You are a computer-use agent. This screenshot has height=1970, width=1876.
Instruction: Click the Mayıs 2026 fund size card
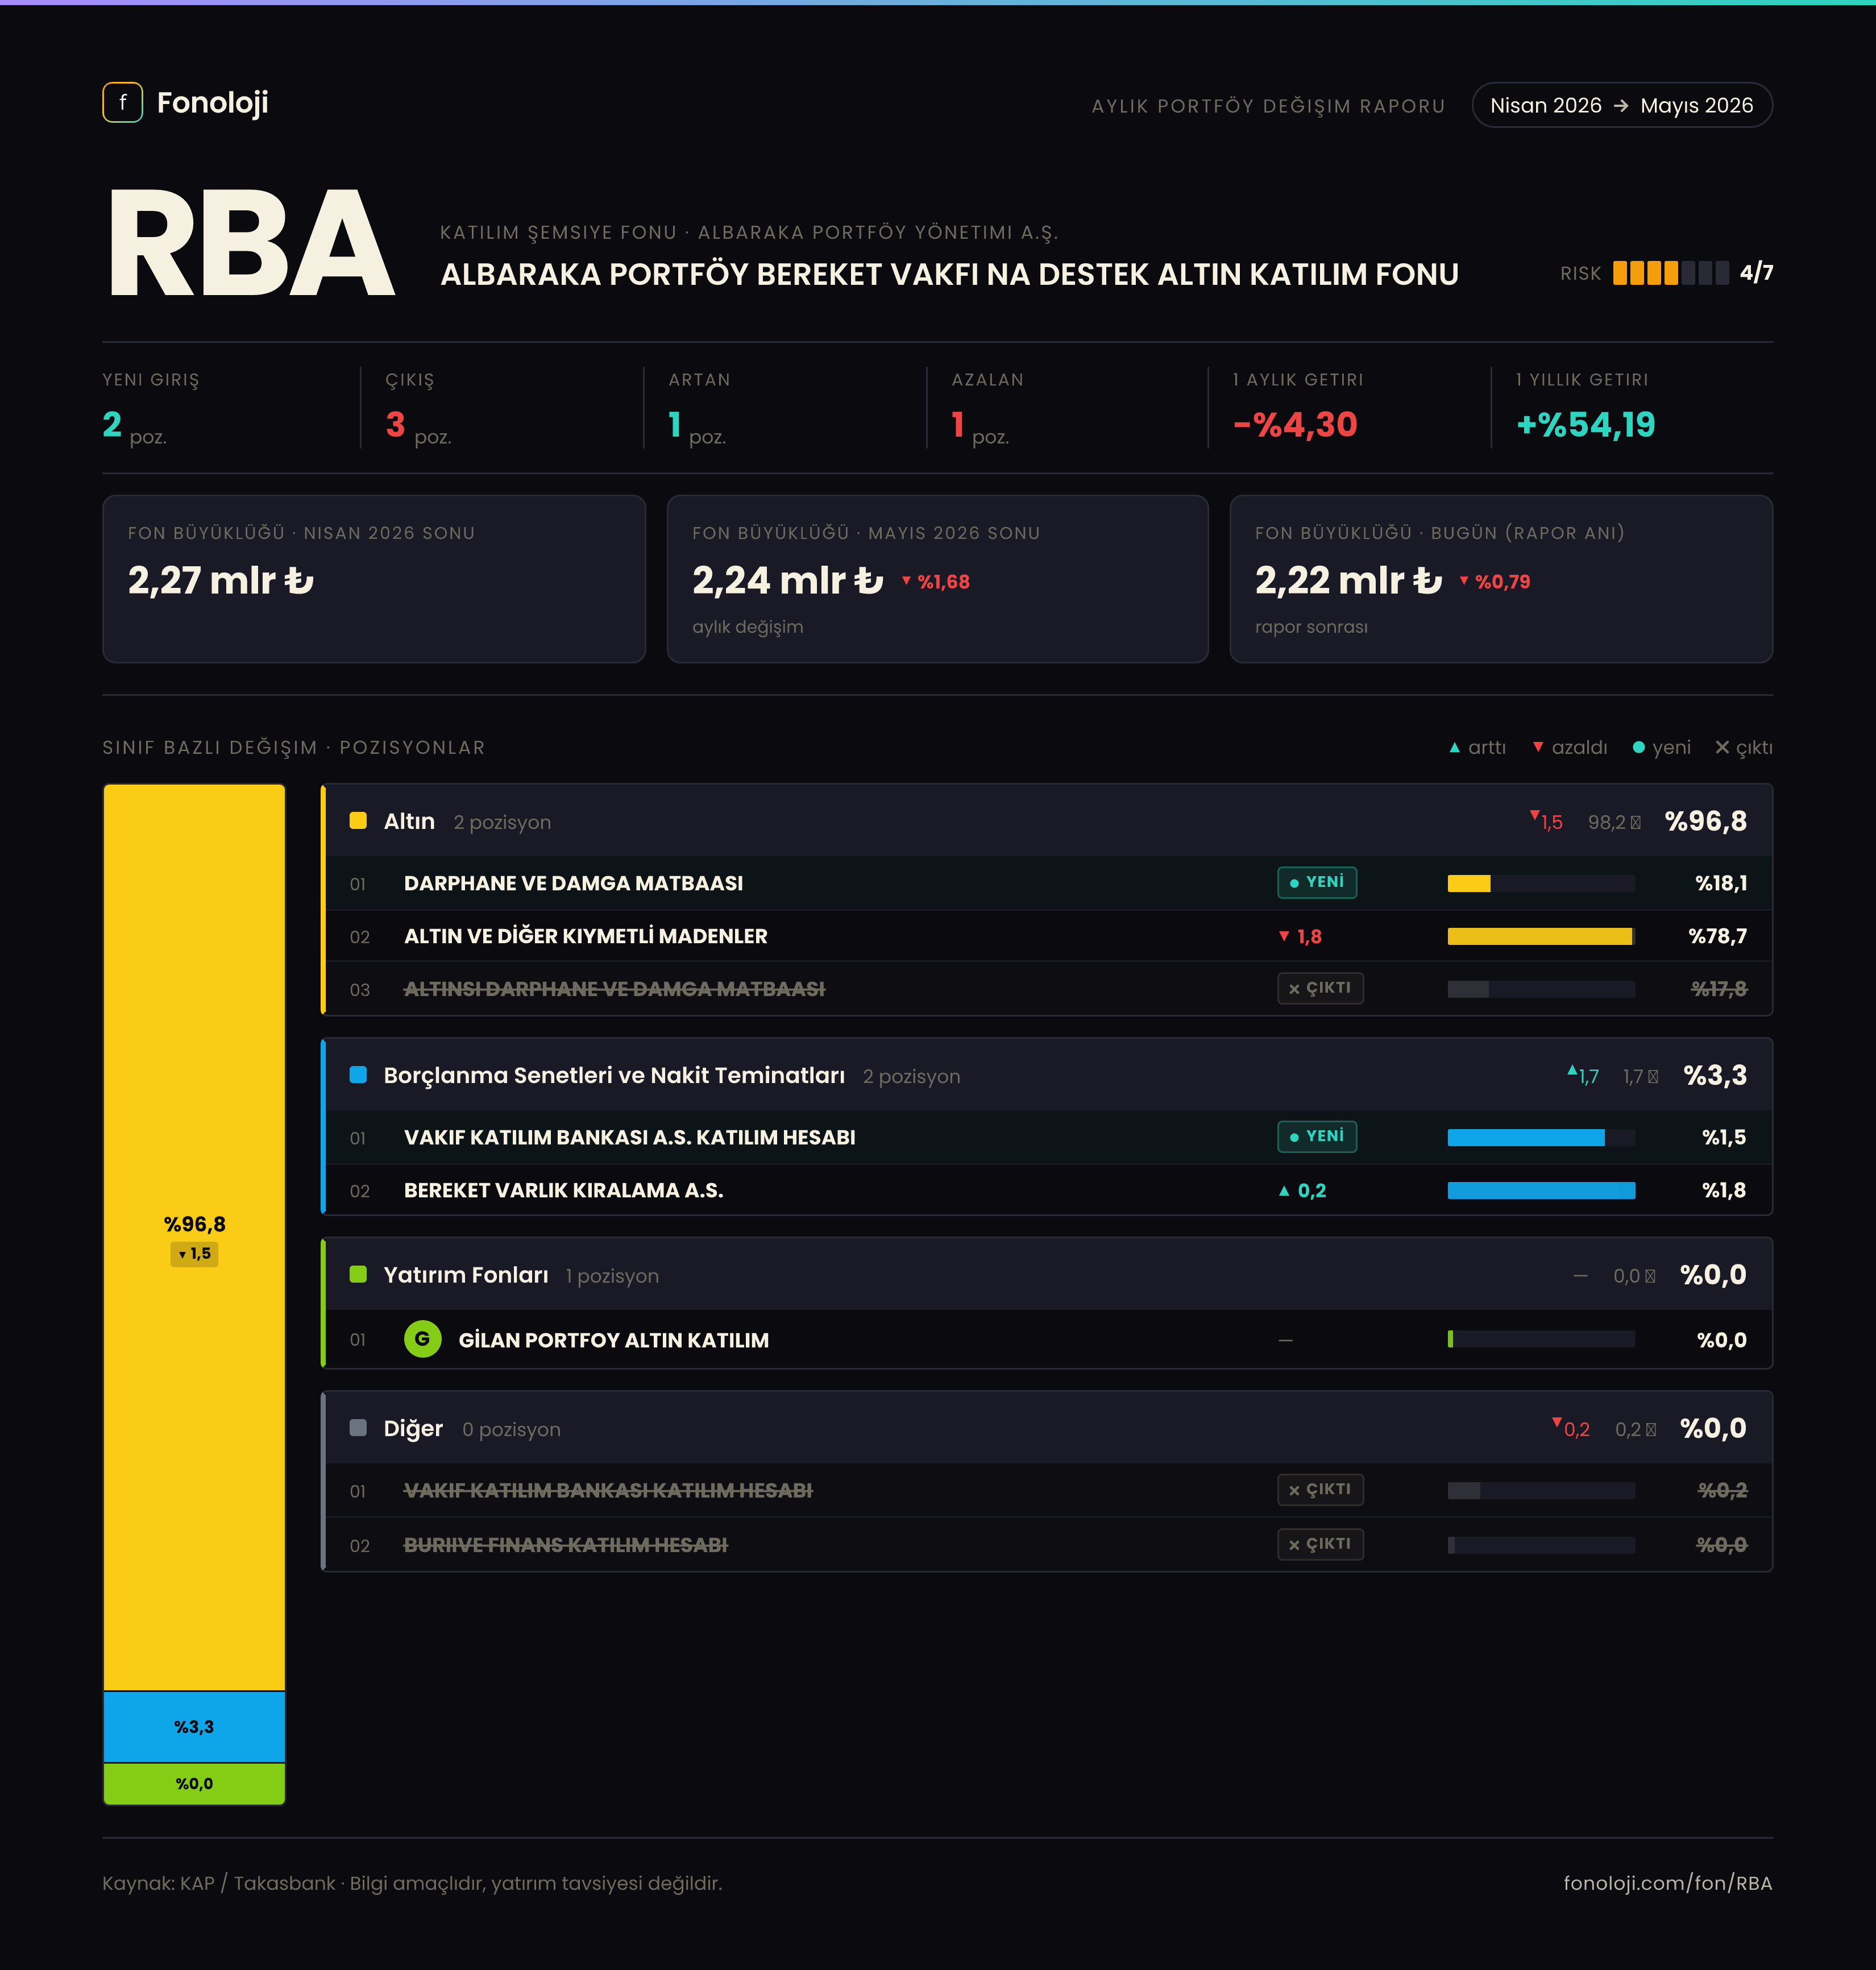[938, 579]
